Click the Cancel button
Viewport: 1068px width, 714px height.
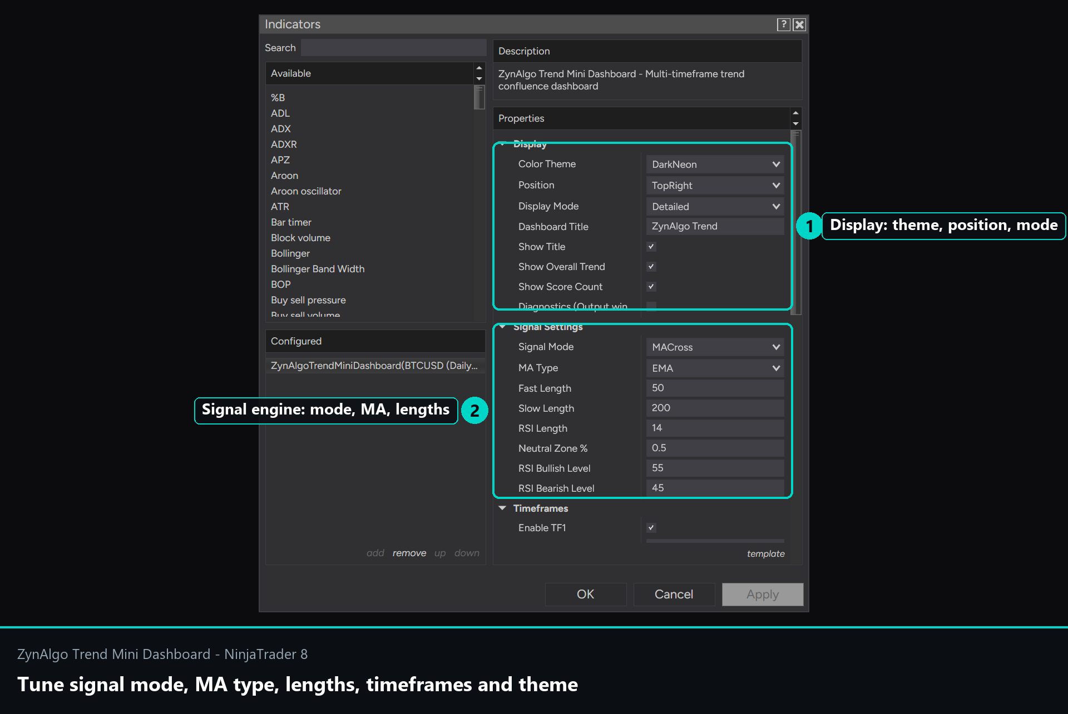click(674, 595)
